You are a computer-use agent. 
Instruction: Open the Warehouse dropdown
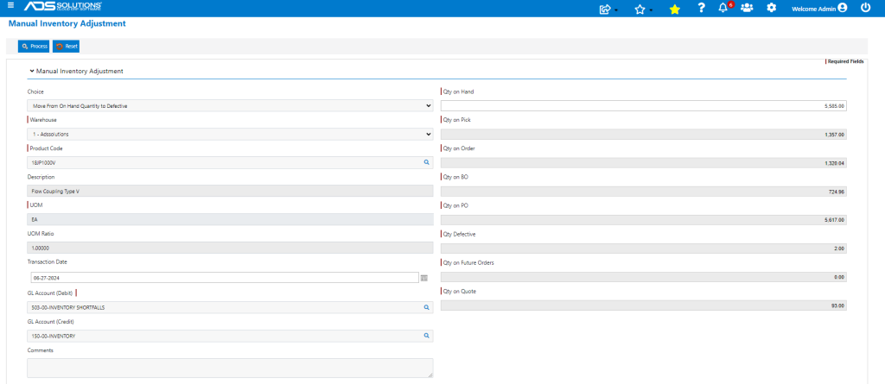pos(230,135)
